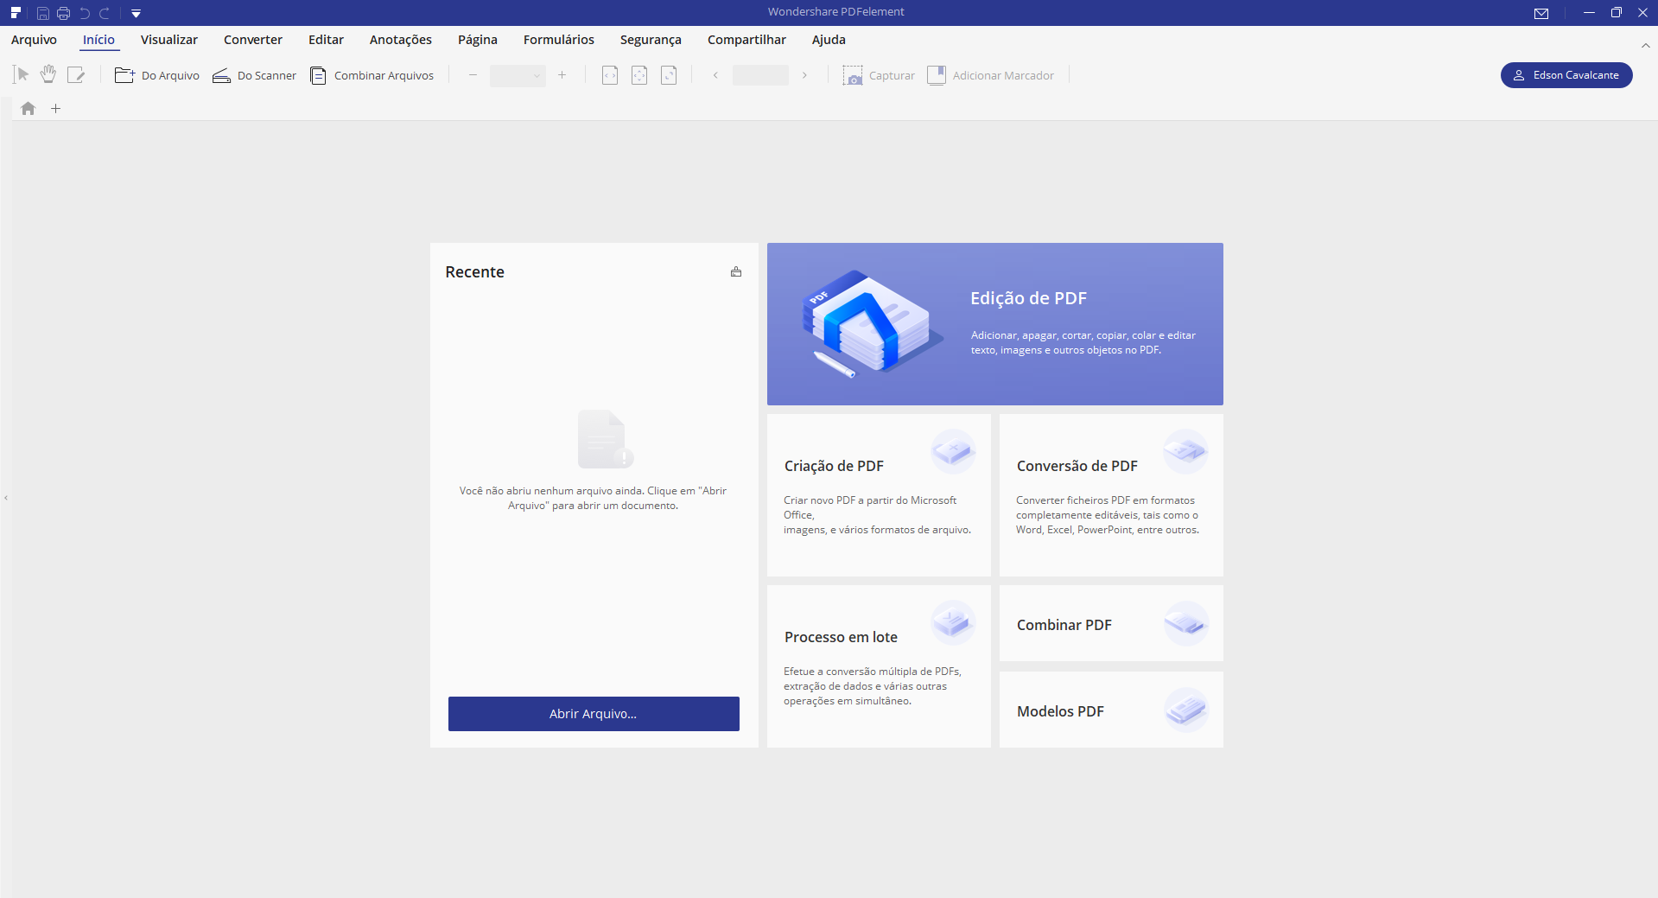The height and width of the screenshot is (898, 1658).
Task: Choose the Hand pan tool
Action: [48, 75]
